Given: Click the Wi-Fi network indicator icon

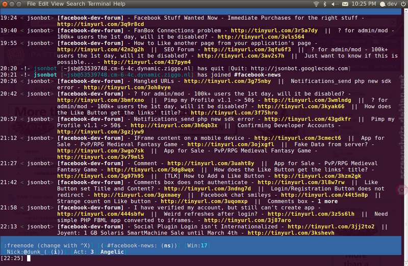Looking at the screenshot, I should (x=316, y=4).
